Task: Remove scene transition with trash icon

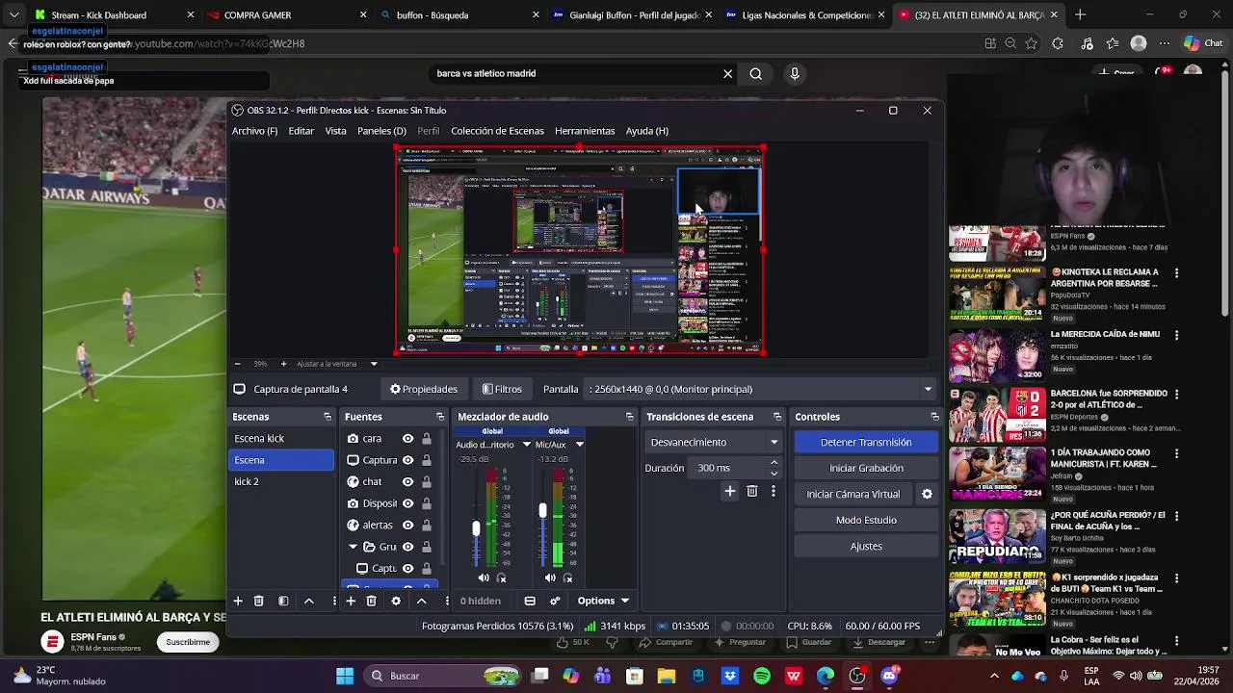Action: click(752, 491)
